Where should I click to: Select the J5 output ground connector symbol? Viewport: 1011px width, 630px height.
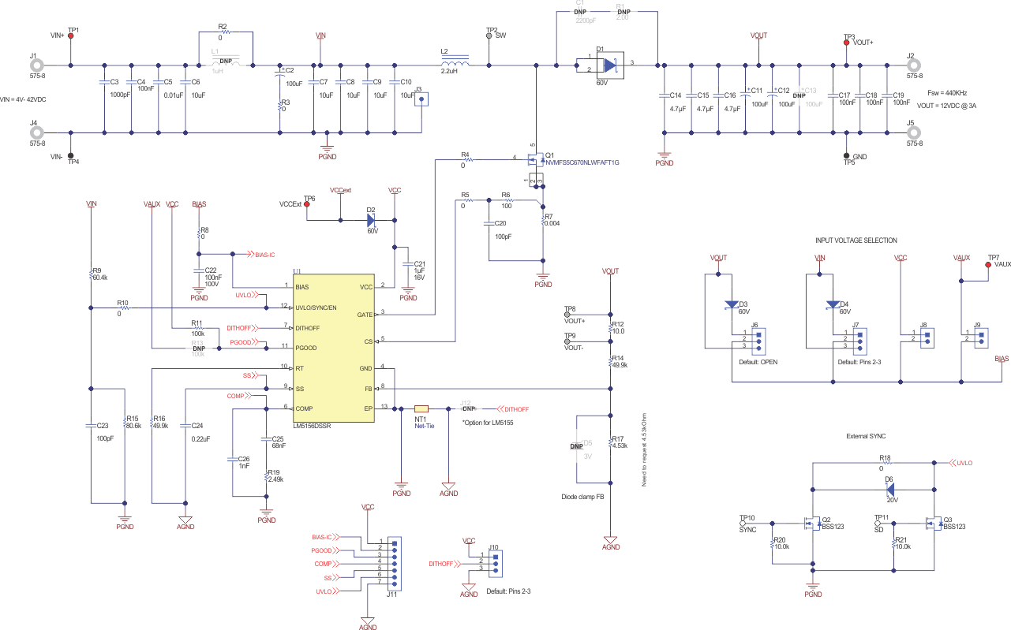point(915,132)
